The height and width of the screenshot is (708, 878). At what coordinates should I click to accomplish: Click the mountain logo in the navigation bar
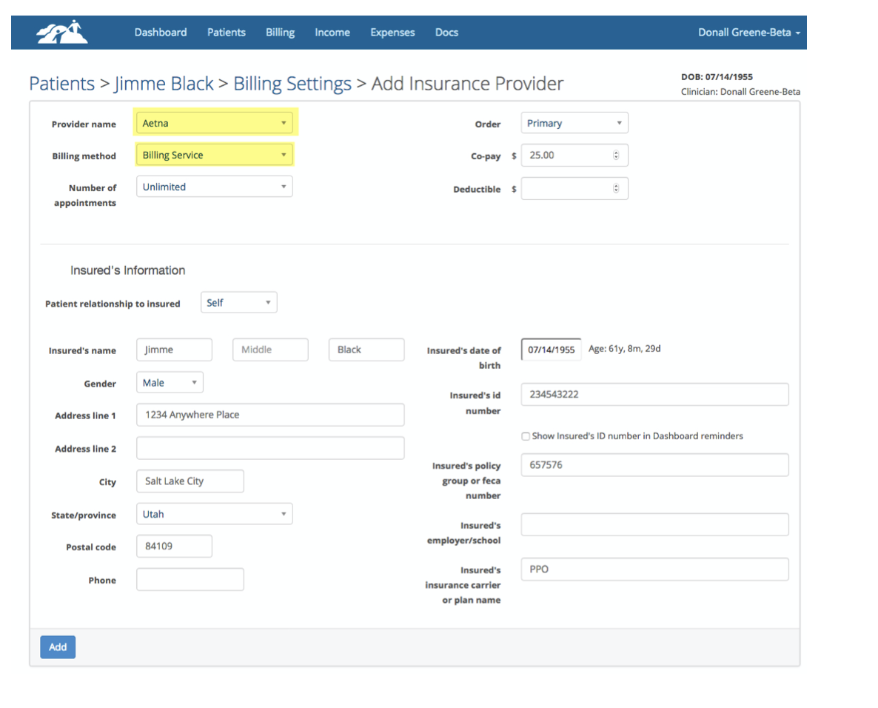pyautogui.click(x=61, y=32)
